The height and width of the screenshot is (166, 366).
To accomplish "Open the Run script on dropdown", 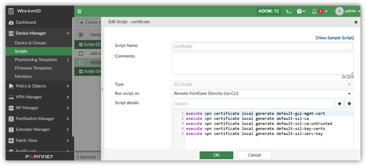I will pos(263,93).
